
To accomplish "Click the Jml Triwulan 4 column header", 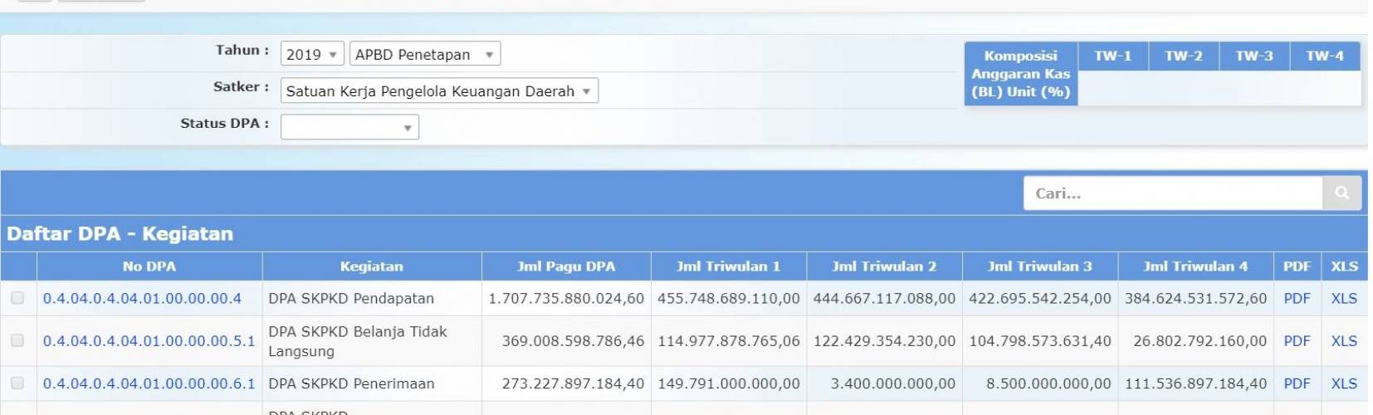I will (x=1195, y=266).
